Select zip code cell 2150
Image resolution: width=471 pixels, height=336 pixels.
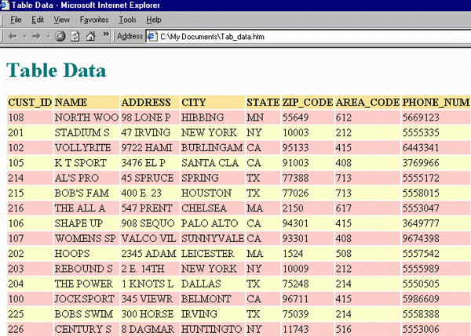tap(308, 208)
